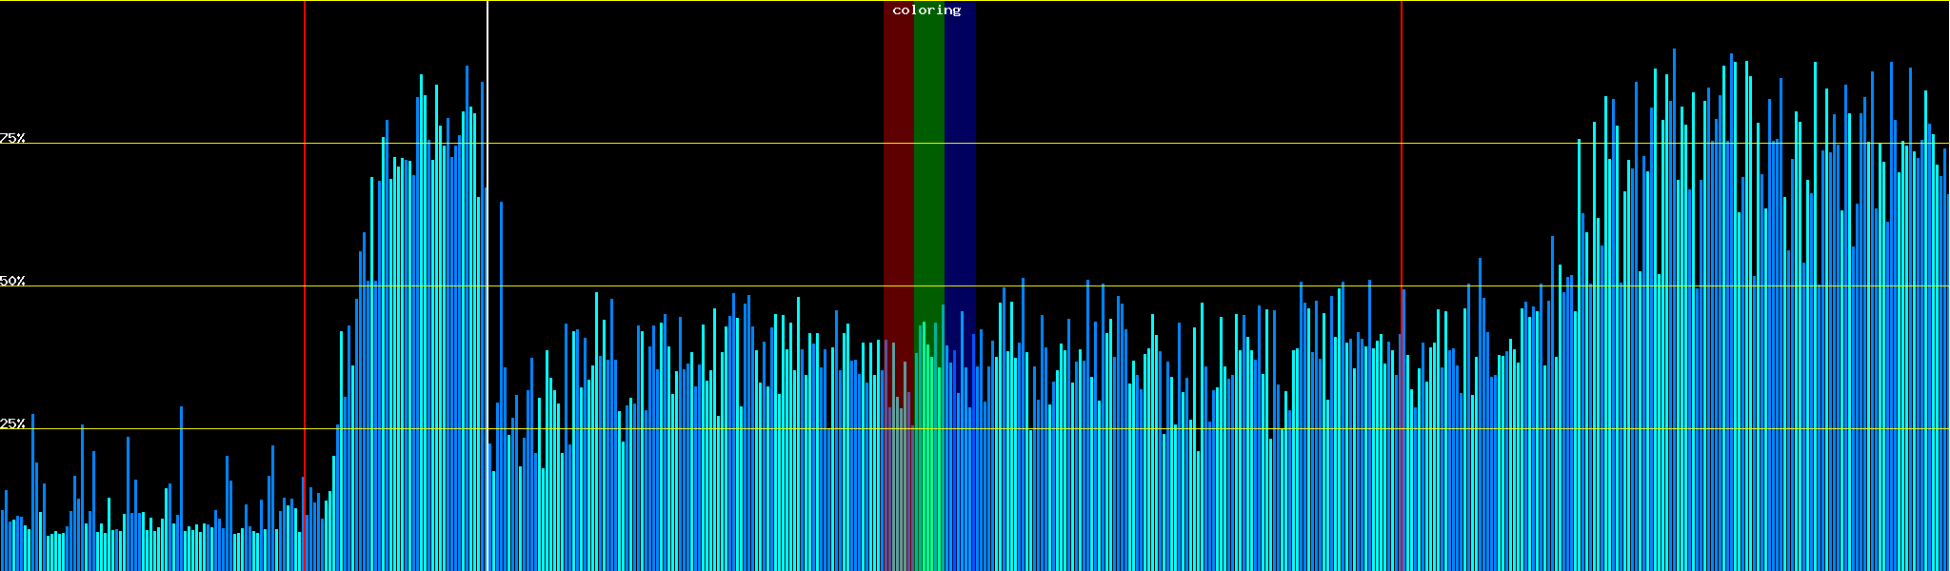
Task: Click the 50% axis label
Action: pyautogui.click(x=12, y=281)
